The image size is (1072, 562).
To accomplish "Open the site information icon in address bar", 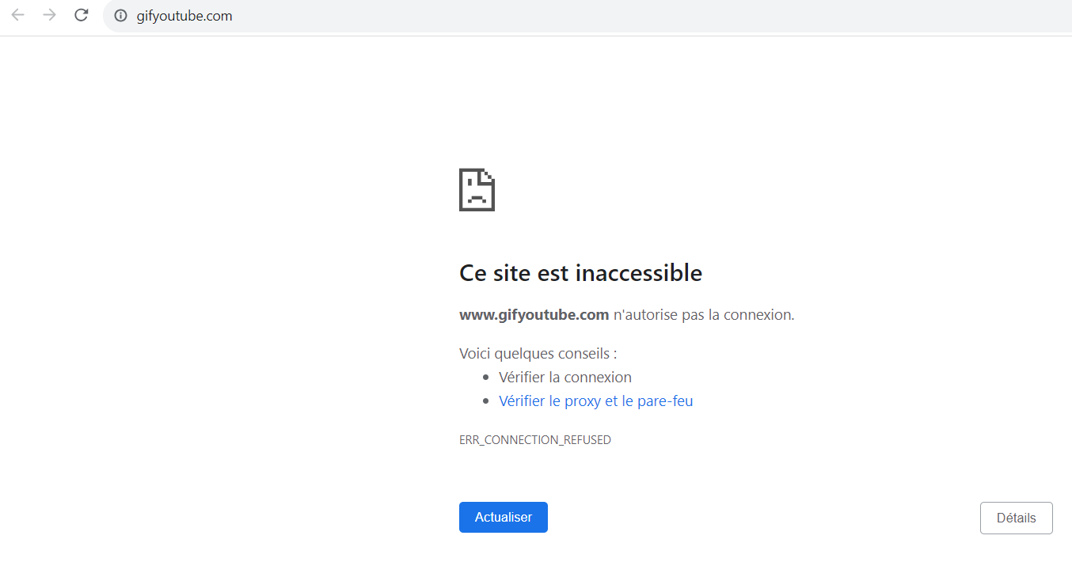I will tap(120, 16).
